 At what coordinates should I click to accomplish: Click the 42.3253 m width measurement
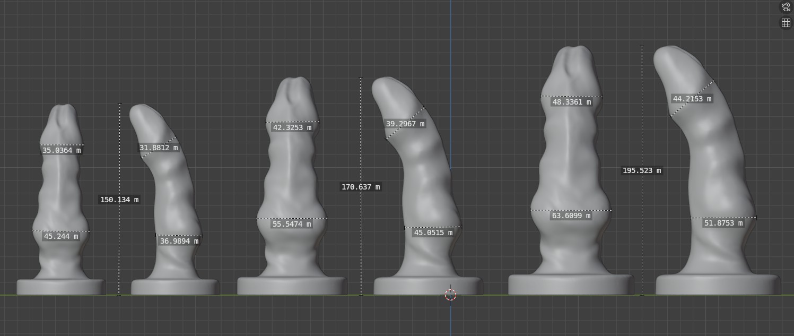tap(292, 127)
